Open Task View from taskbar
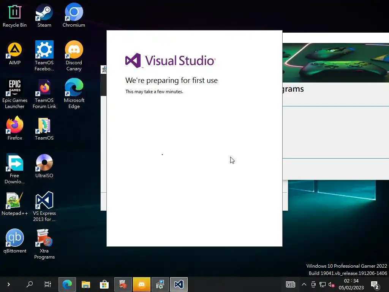The width and height of the screenshot is (389, 292). point(47,284)
